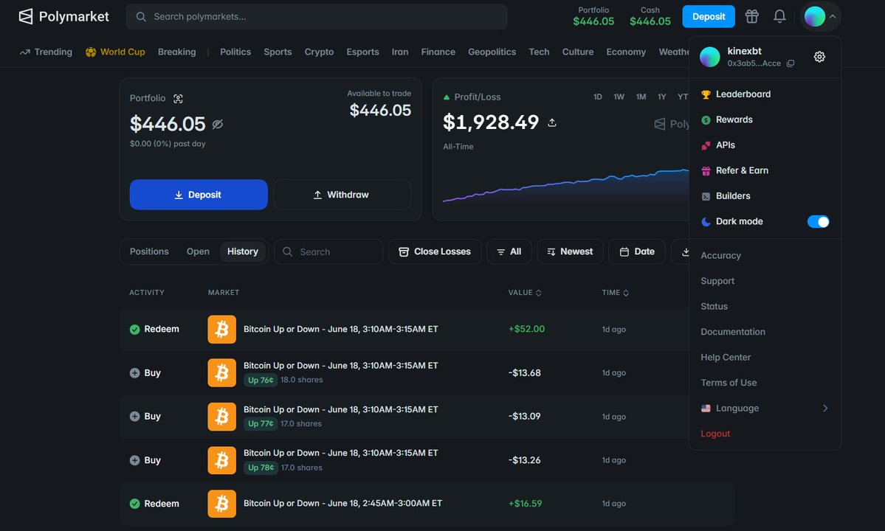This screenshot has width=885, height=531.
Task: Select the 1M profit/loss range
Action: pos(641,97)
